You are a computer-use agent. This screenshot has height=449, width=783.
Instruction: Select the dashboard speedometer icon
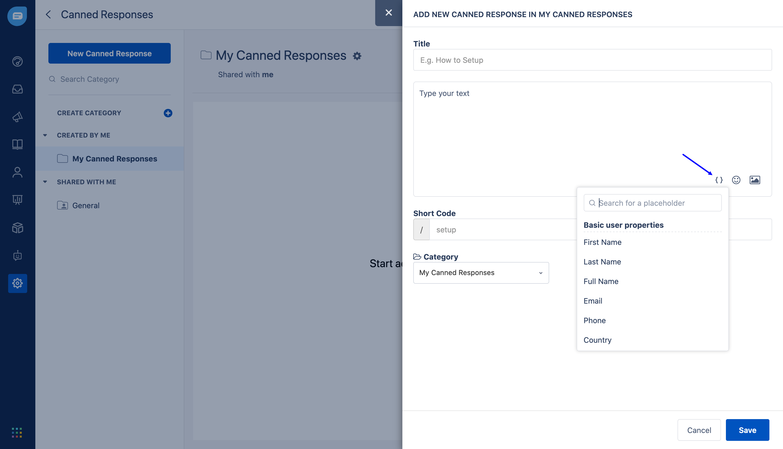click(x=17, y=61)
